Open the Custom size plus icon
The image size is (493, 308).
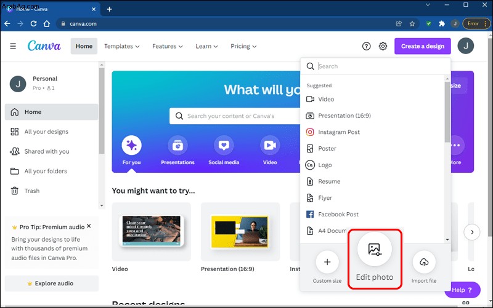click(x=327, y=262)
